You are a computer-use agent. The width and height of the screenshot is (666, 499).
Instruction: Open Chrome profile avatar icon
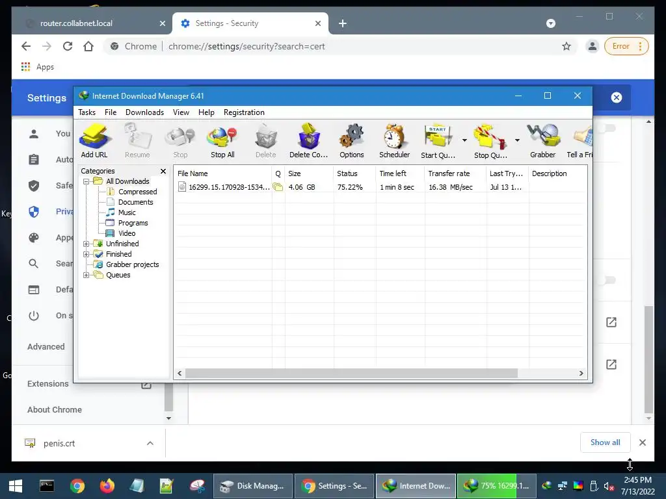click(592, 46)
